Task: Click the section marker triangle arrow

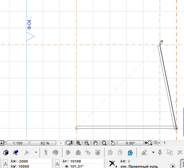Action: (30, 36)
